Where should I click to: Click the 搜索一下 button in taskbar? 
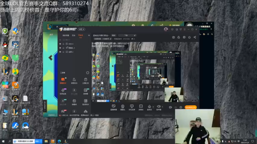coord(39,141)
